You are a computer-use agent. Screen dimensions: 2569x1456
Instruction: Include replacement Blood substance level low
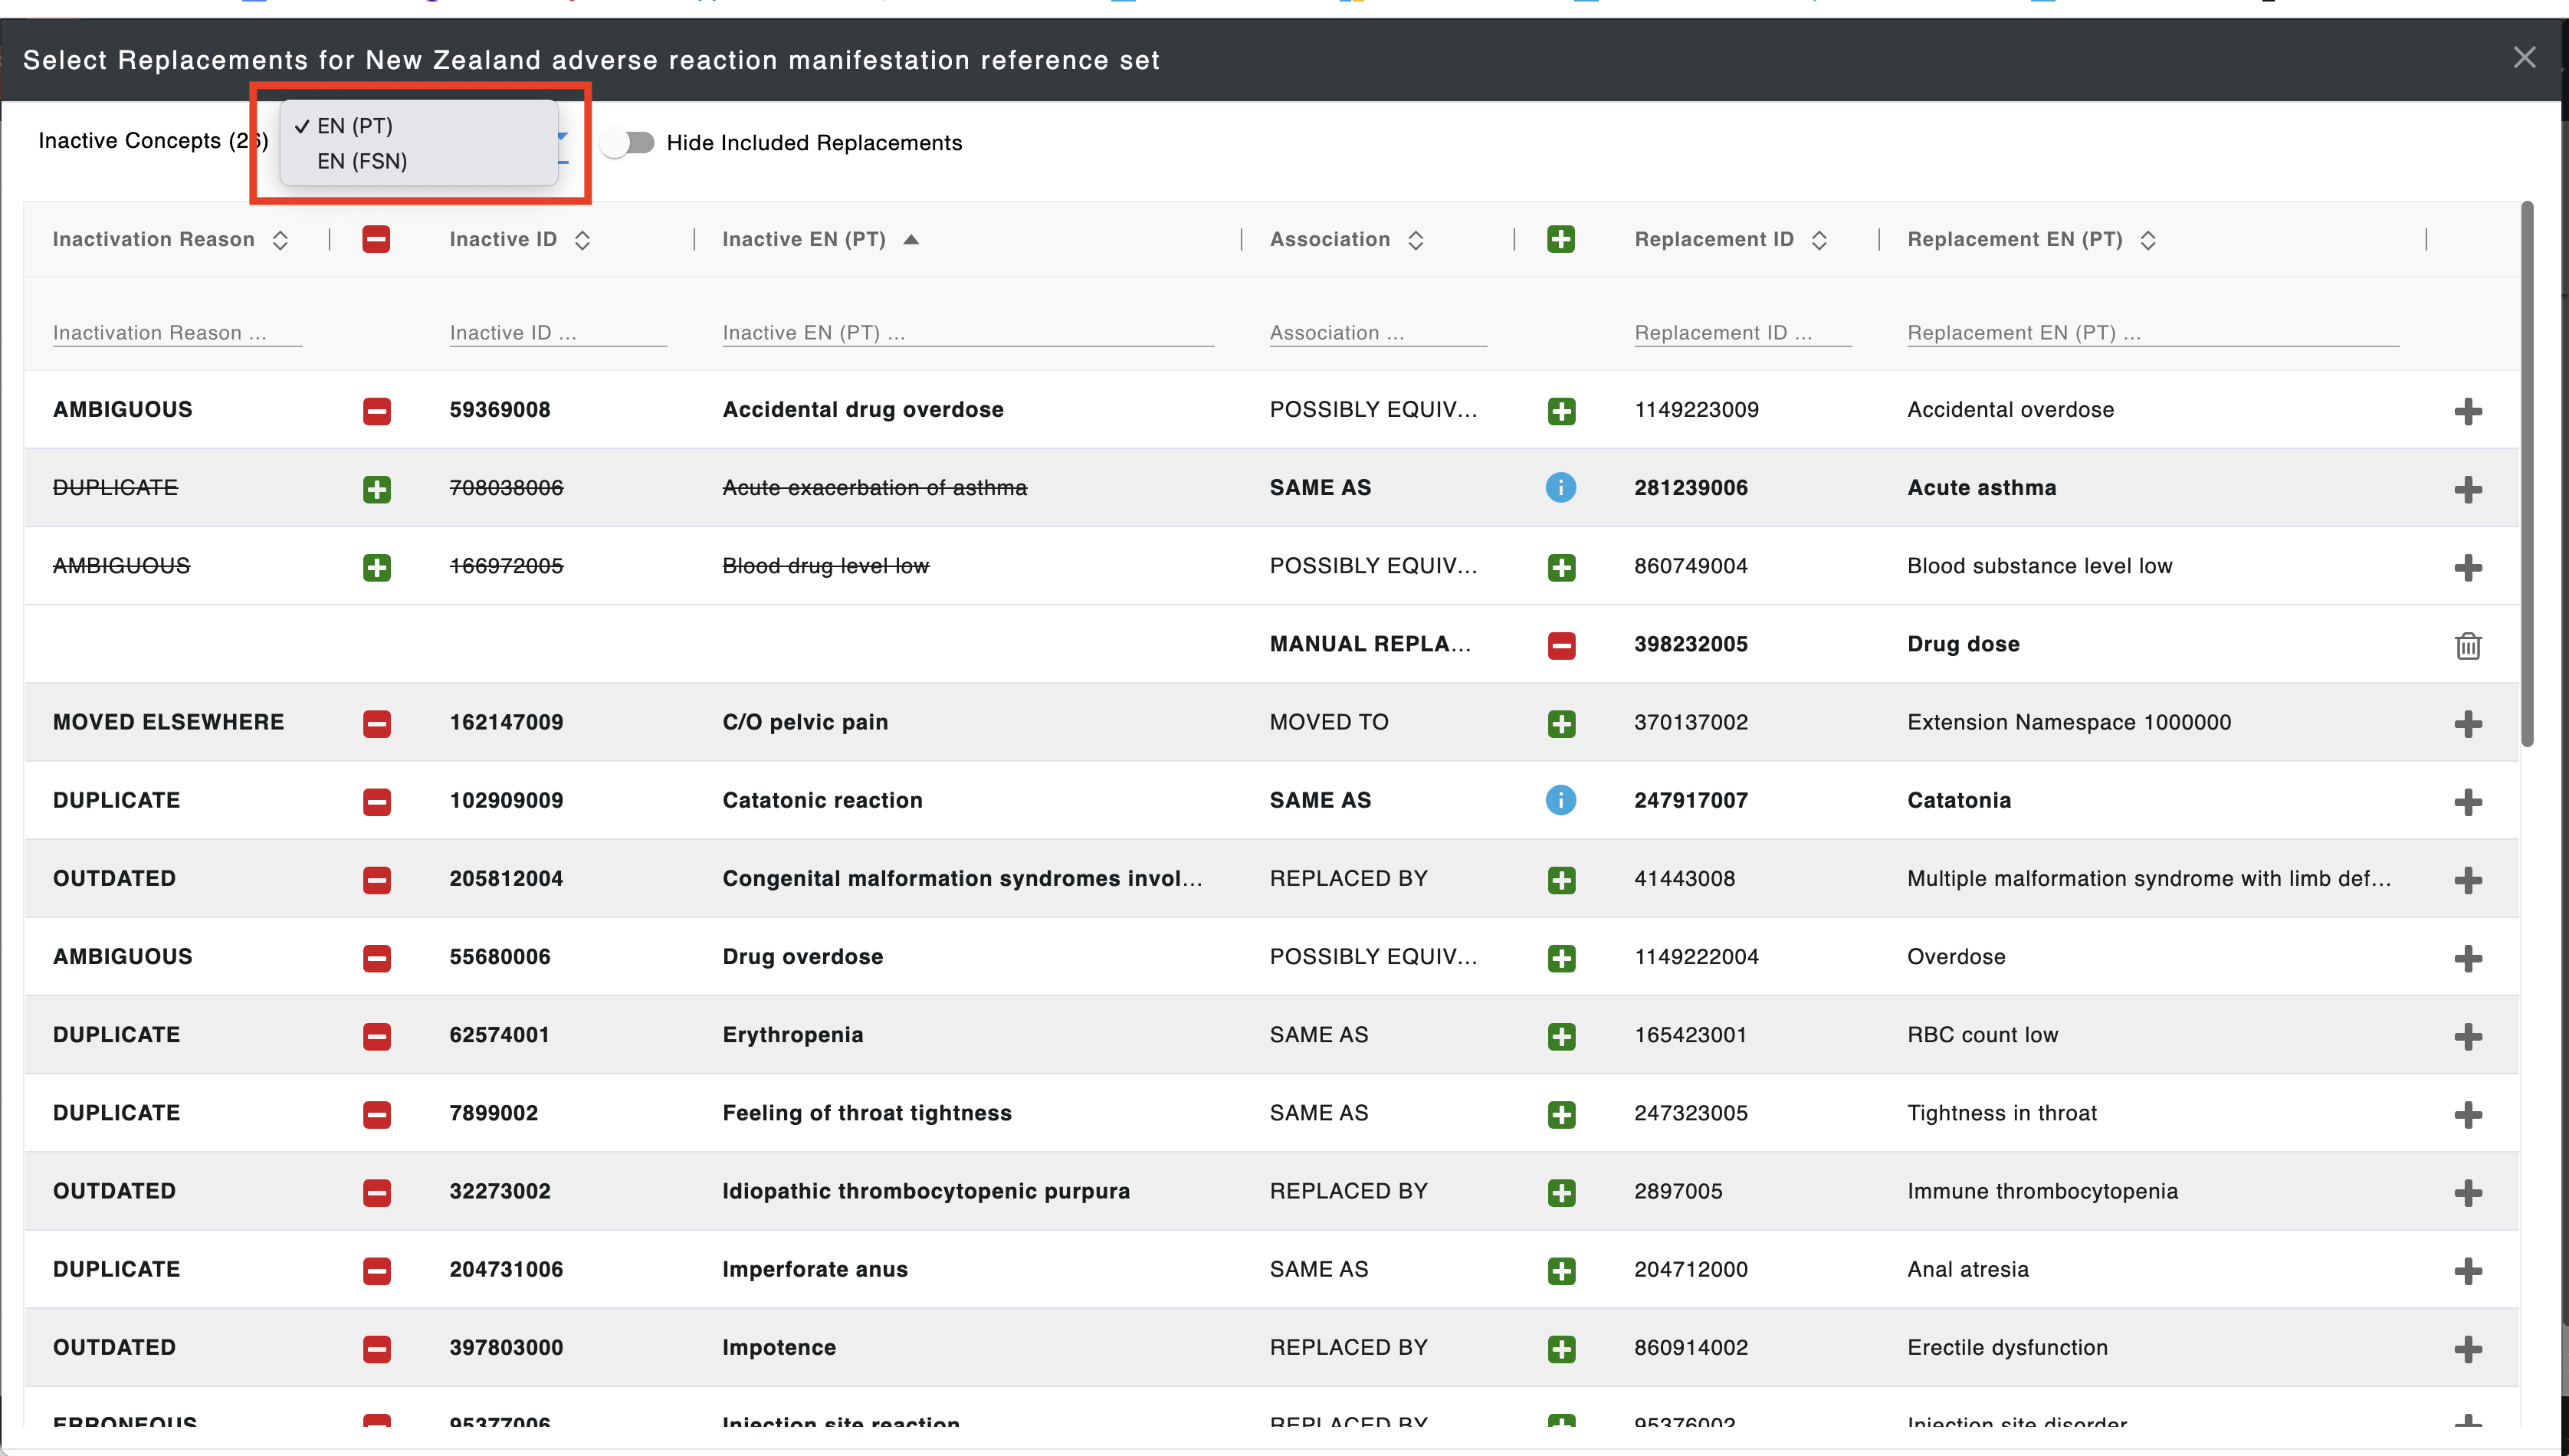(1561, 567)
